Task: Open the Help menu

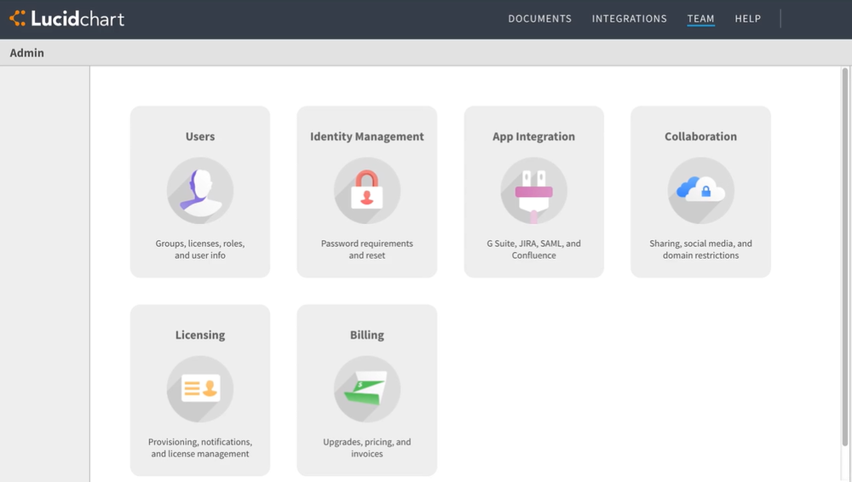Action: 747,19
